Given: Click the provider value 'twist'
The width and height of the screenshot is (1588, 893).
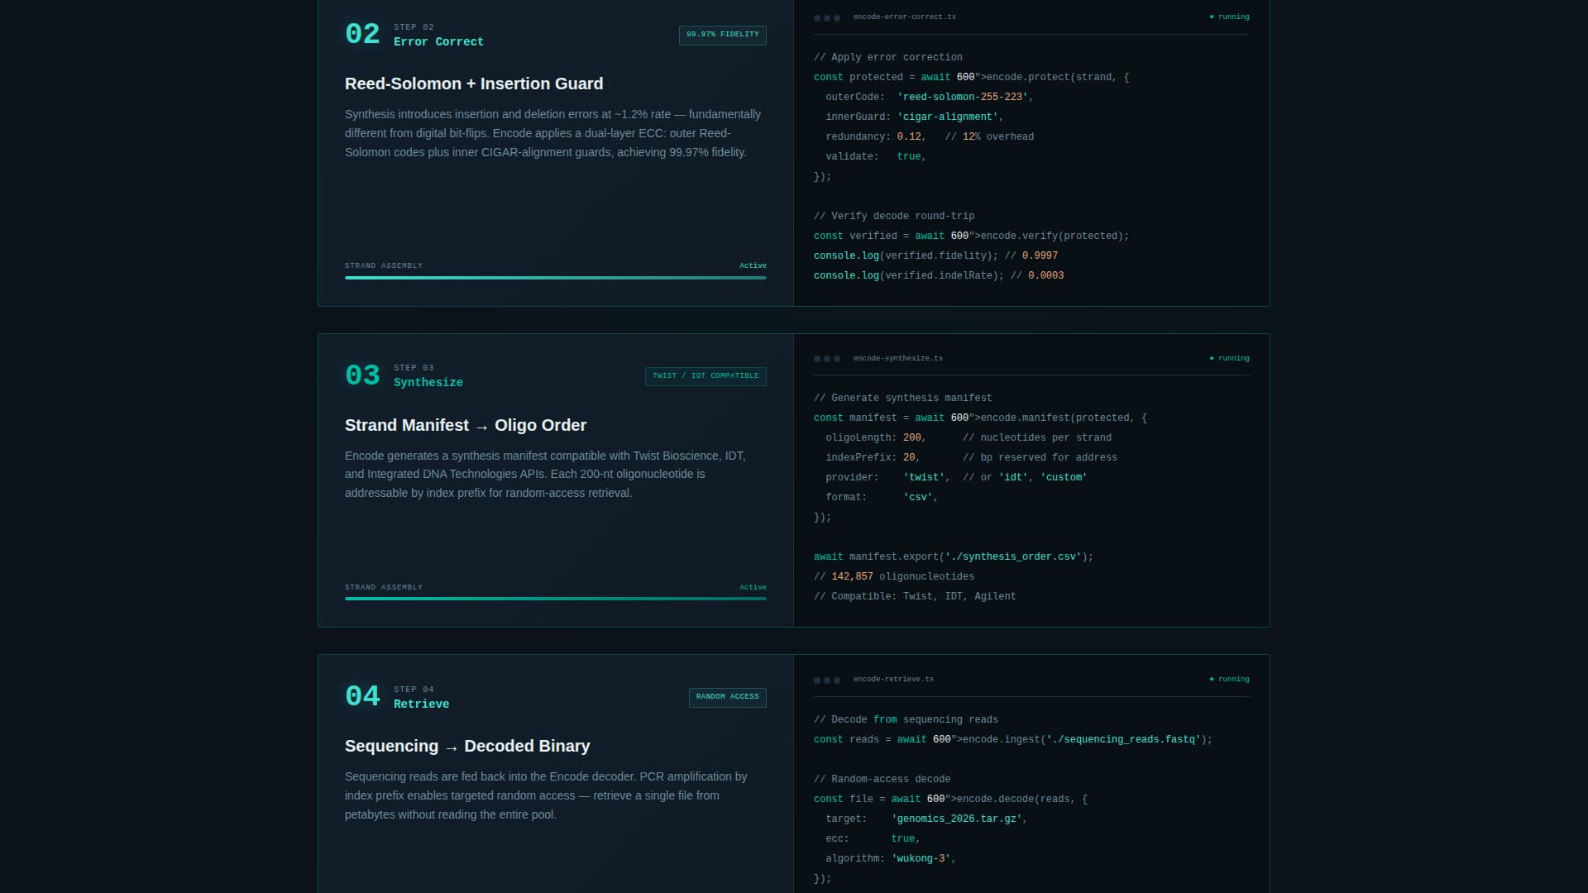Looking at the screenshot, I should point(924,477).
